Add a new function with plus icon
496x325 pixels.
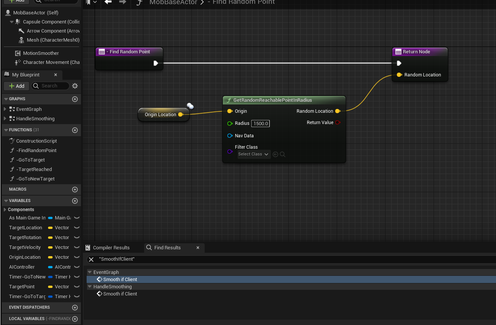pyautogui.click(x=75, y=130)
